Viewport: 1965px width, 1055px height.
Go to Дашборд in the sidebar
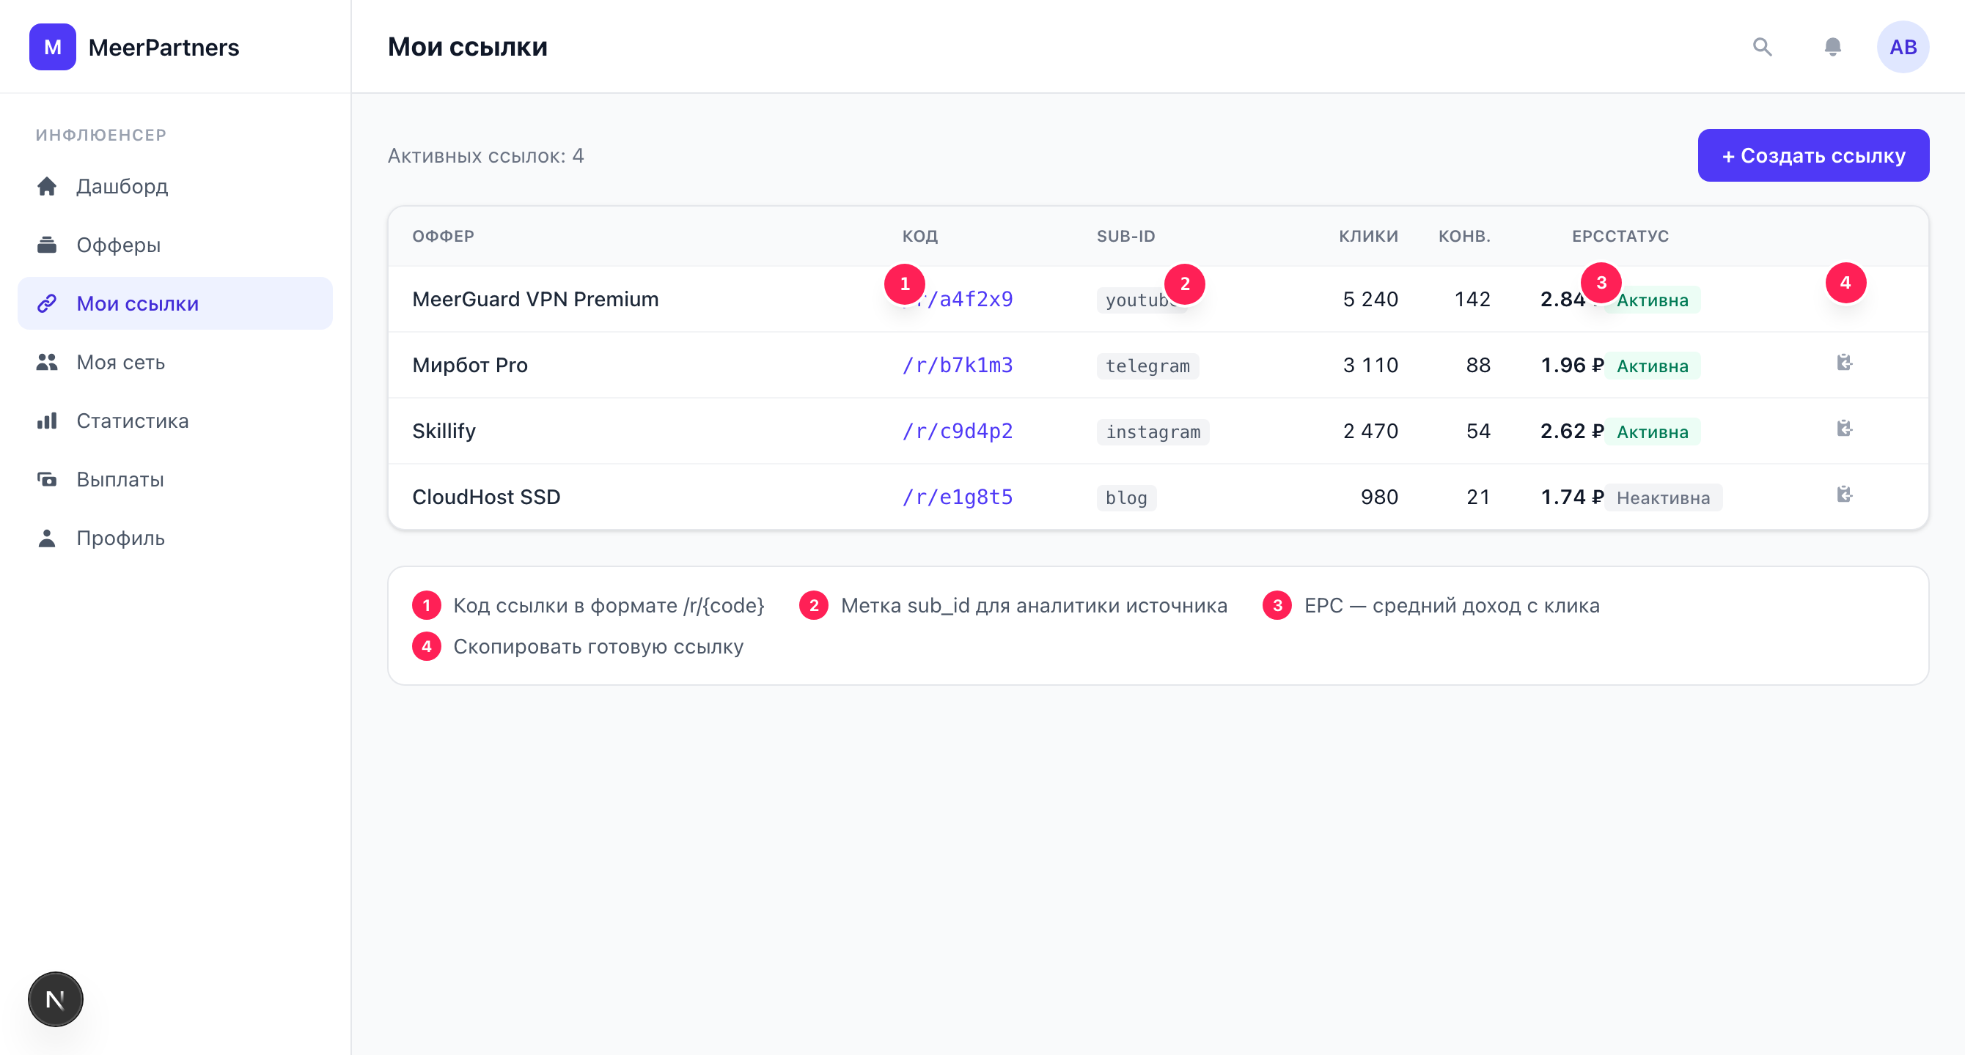[x=175, y=186]
